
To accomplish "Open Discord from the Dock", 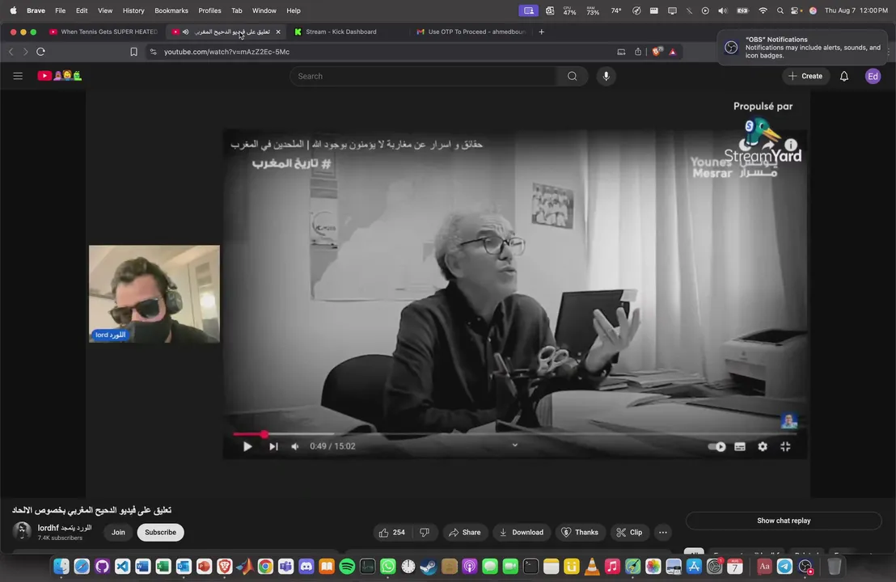I will click(306, 566).
